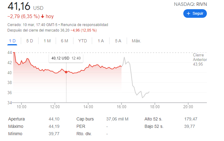Screen dimensions: 224x141
Task: Click the Cierre Anterior label on chart
Action: (x=200, y=57)
